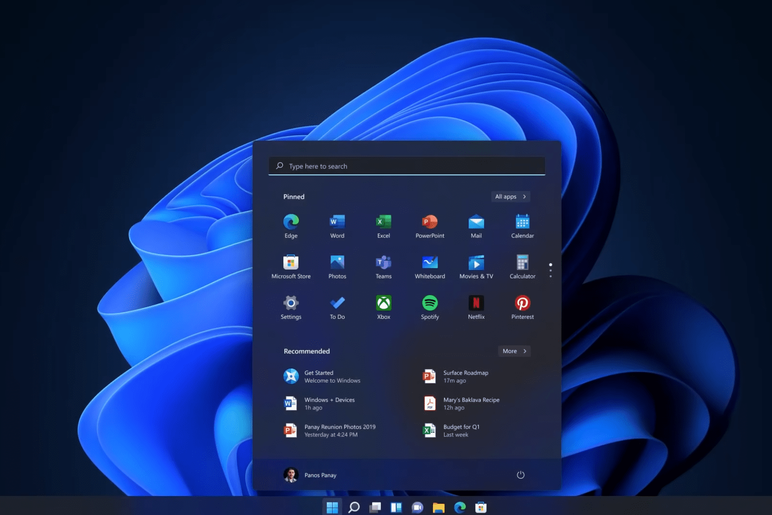Open Spotify from pinned apps
772x515 pixels.
(430, 307)
